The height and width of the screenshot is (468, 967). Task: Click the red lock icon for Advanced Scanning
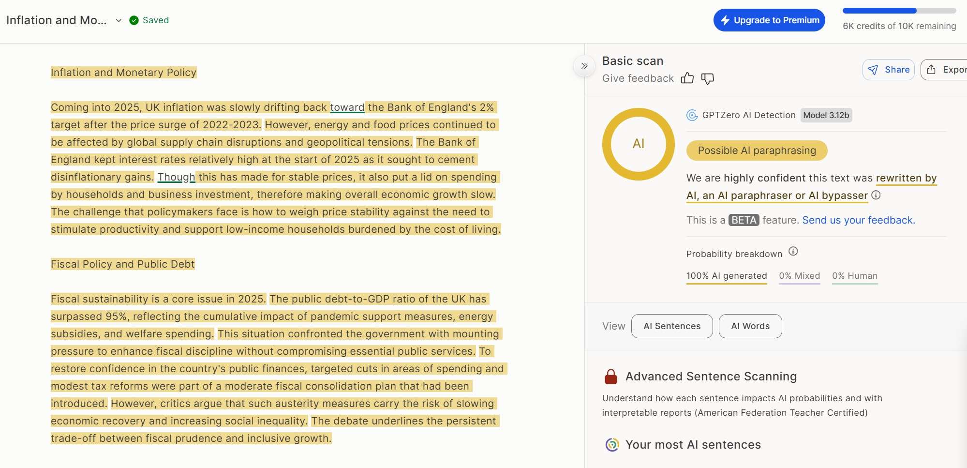tap(611, 377)
